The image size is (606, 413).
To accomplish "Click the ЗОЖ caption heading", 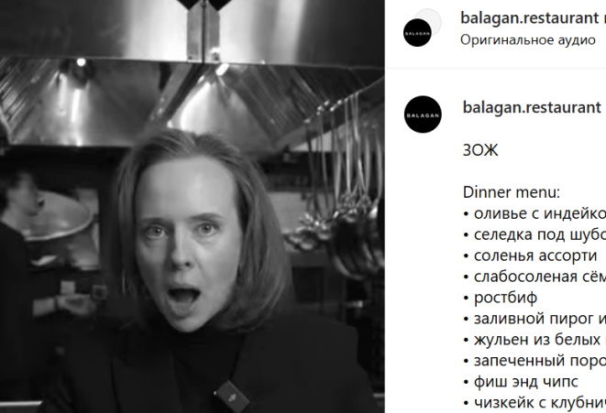I will (x=480, y=150).
